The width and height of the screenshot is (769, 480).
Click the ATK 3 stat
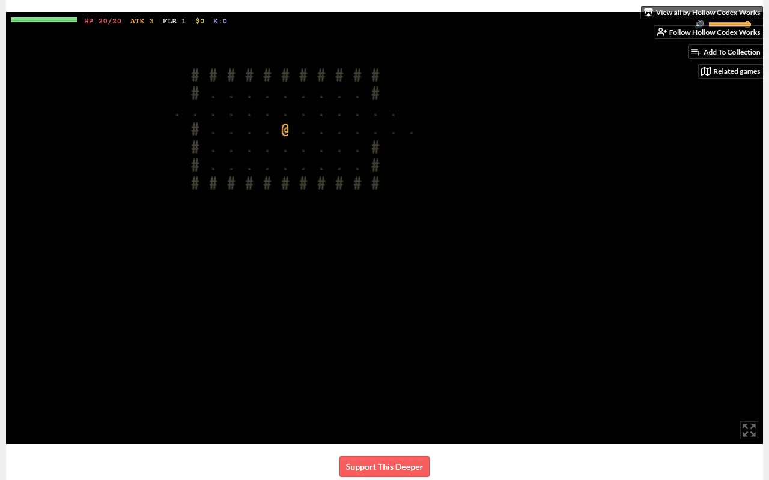pyautogui.click(x=142, y=21)
